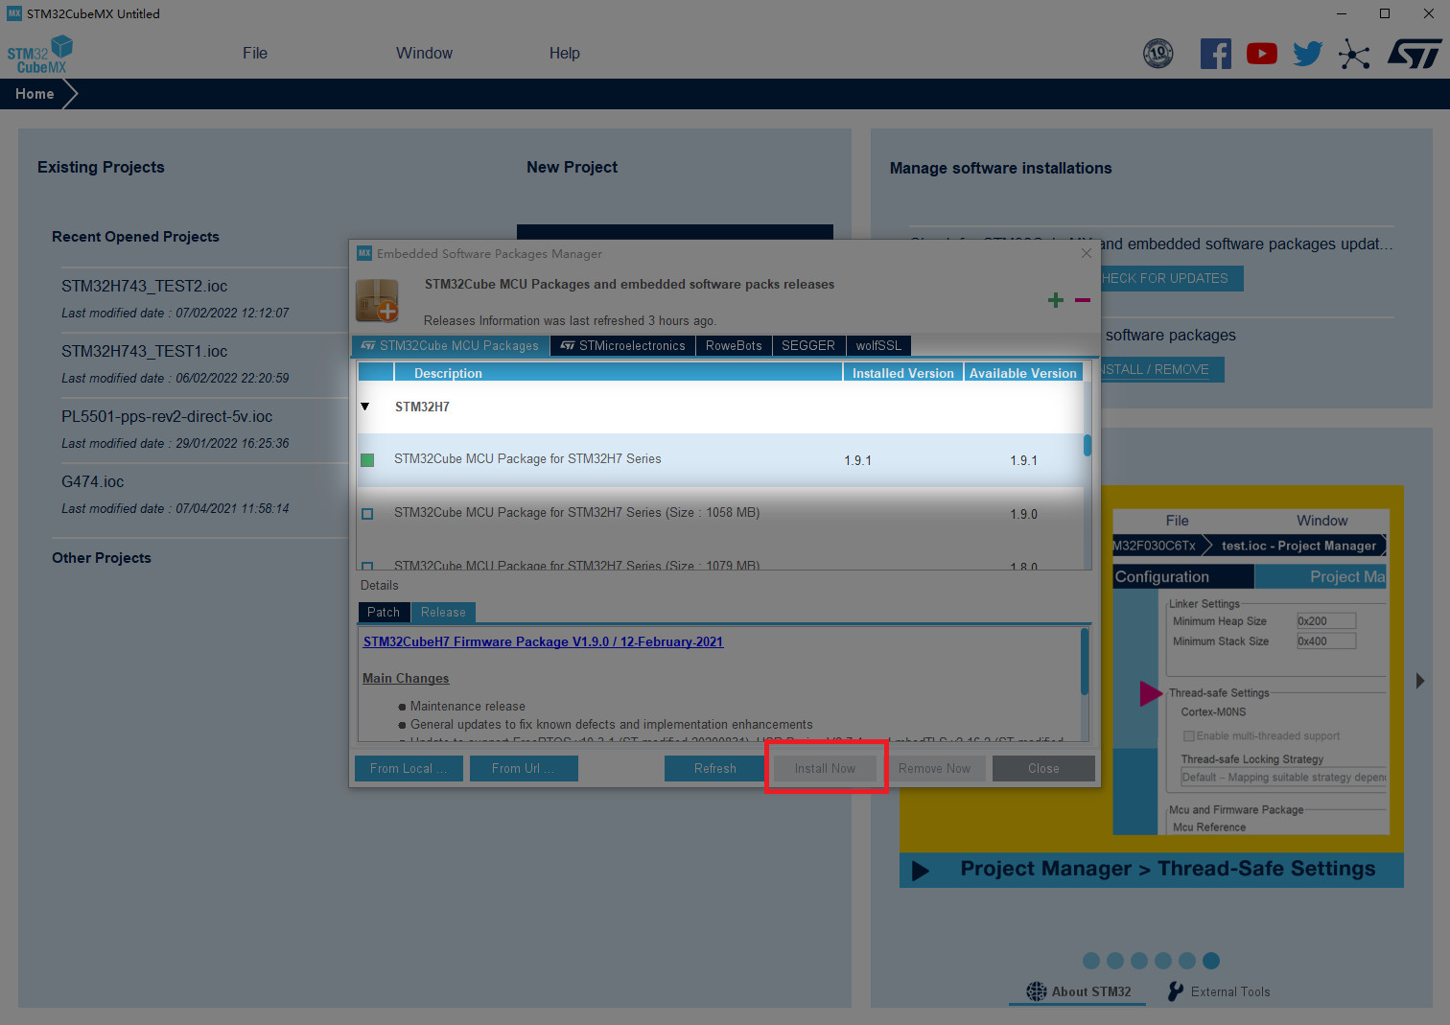Click the Available Version column header
1450x1025 pixels.
(1023, 373)
